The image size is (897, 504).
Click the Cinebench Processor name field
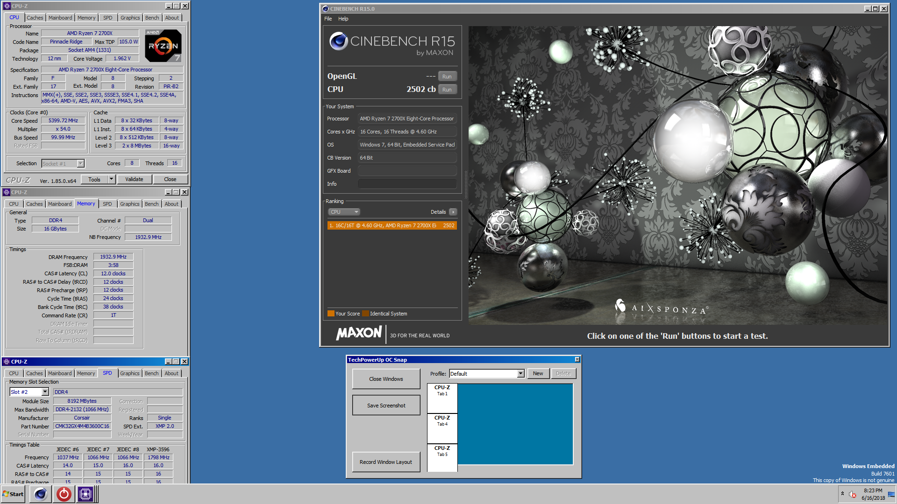click(407, 119)
